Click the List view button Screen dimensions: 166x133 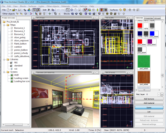coord(149,112)
